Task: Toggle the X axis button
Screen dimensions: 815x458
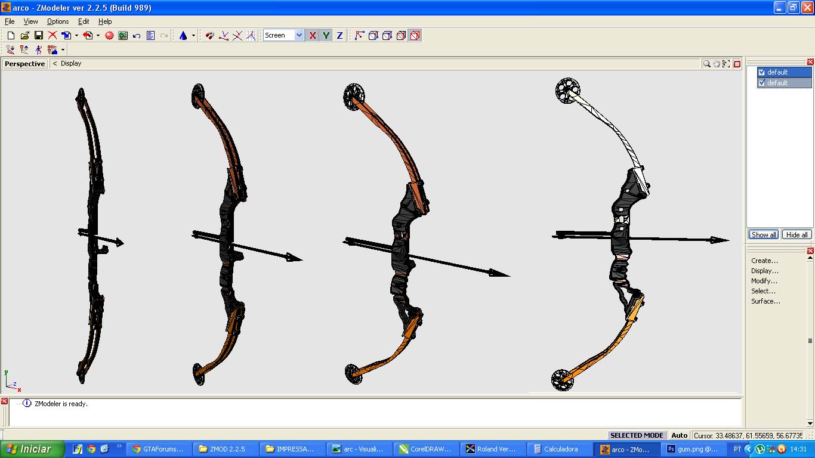Action: click(x=312, y=36)
